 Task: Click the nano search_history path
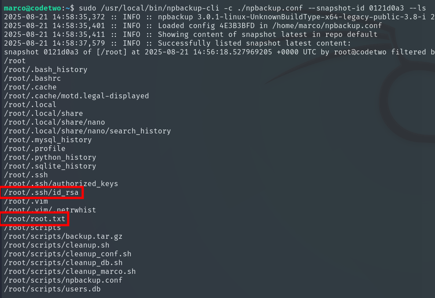click(87, 131)
